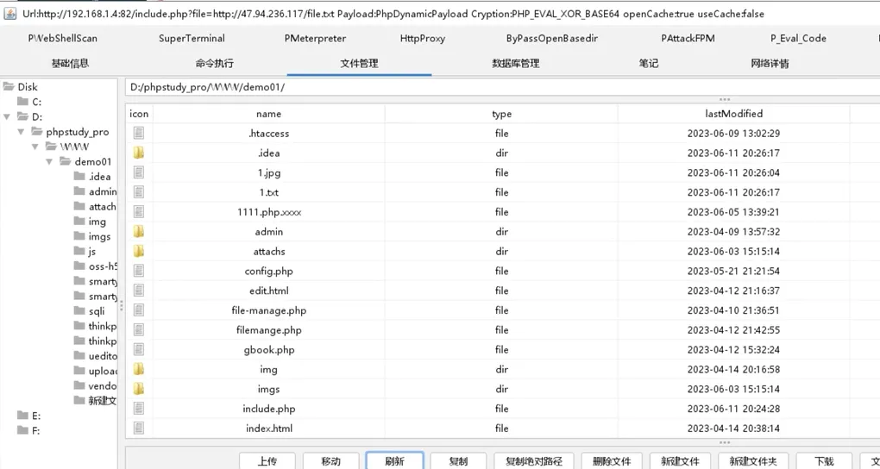The image size is (880, 469).
Task: Collapse the D: drive tree node
Action: (x=8, y=116)
